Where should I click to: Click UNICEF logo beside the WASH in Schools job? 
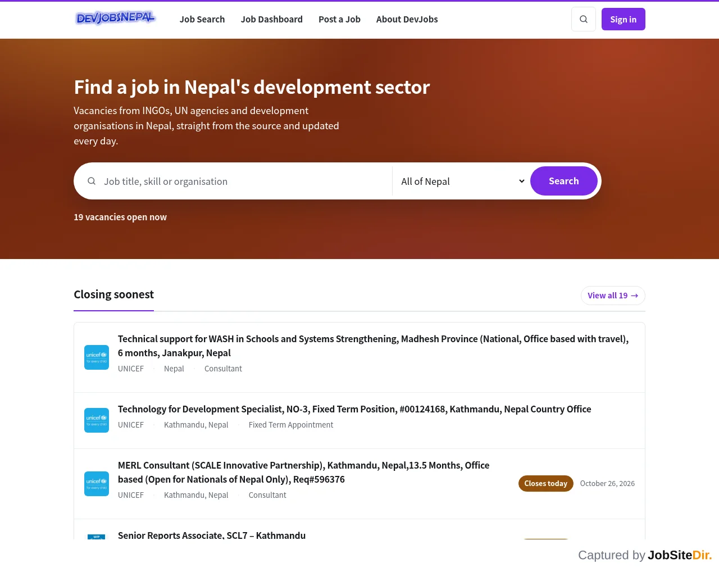[97, 357]
